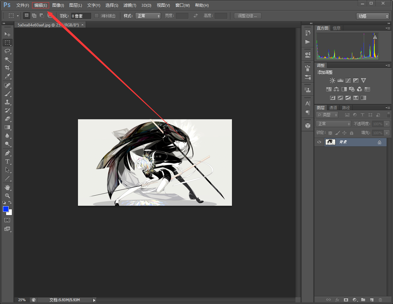Viewport: 393px width, 304px height.
Task: Select the Magic Wand tool
Action: tap(7, 59)
